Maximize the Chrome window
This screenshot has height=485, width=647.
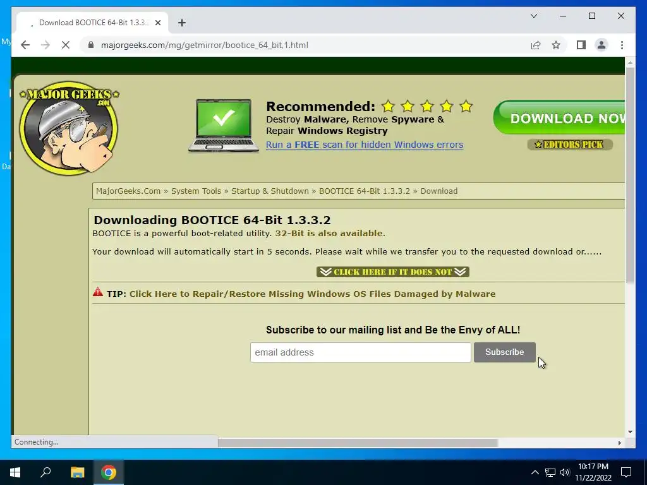(591, 16)
